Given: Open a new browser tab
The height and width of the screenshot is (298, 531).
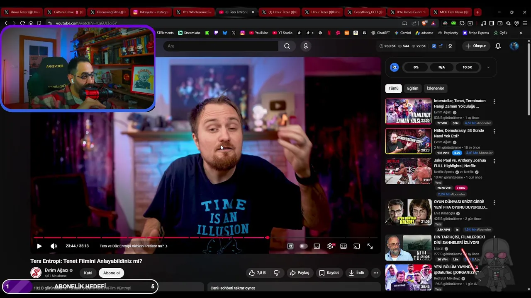Looking at the screenshot, I should pyautogui.click(x=477, y=12).
